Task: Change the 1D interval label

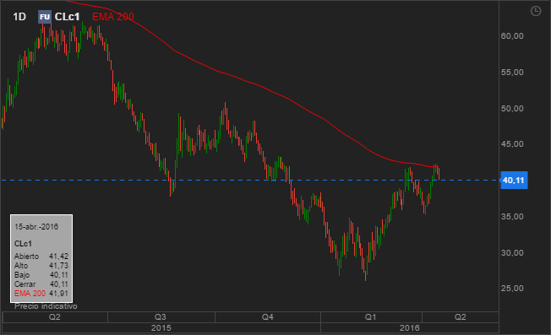Action: [19, 17]
